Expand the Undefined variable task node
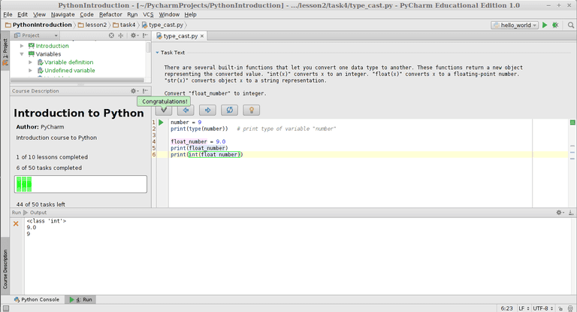This screenshot has width=577, height=312. 31,71
